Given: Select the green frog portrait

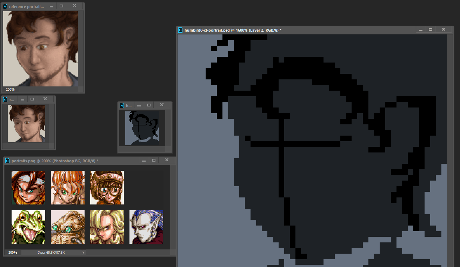Looking at the screenshot, I should [x=28, y=227].
